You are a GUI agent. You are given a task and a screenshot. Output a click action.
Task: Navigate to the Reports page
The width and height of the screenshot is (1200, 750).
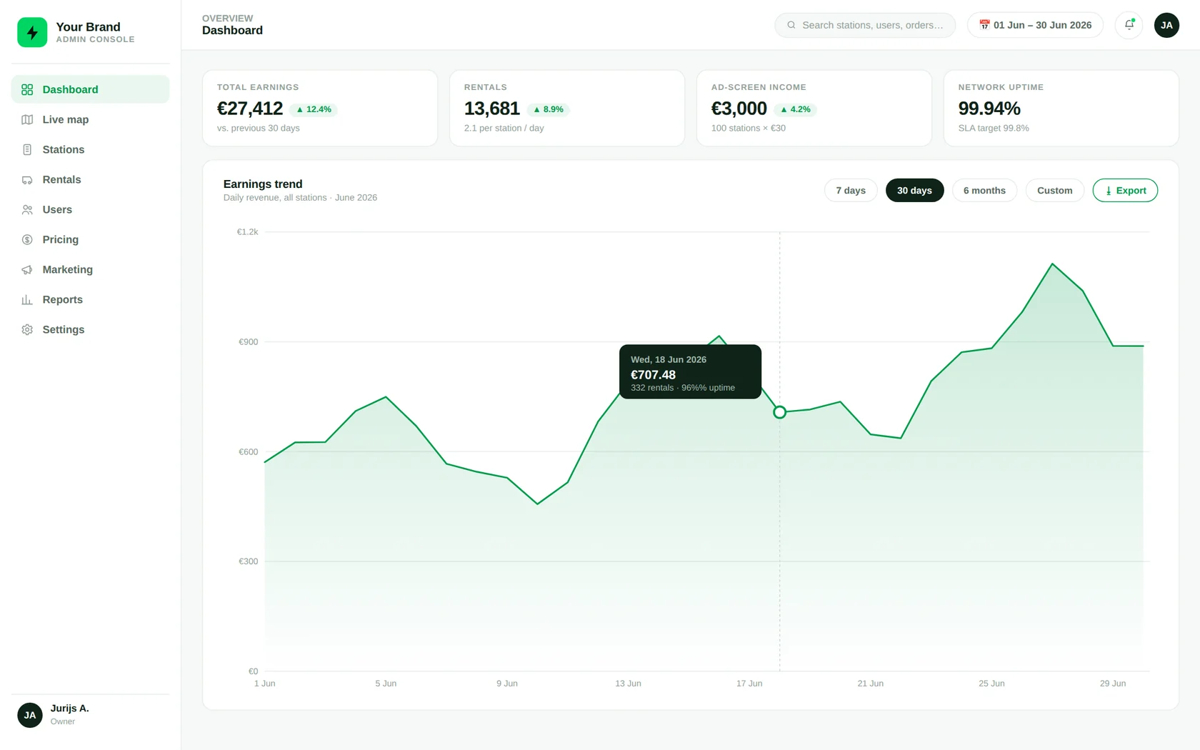point(90,299)
